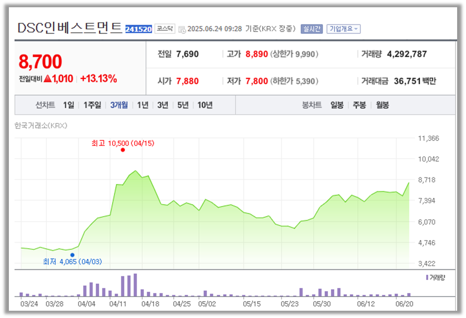Image resolution: width=466 pixels, height=318 pixels.
Task: Open the 기업개요 dropdown
Action: [344, 29]
